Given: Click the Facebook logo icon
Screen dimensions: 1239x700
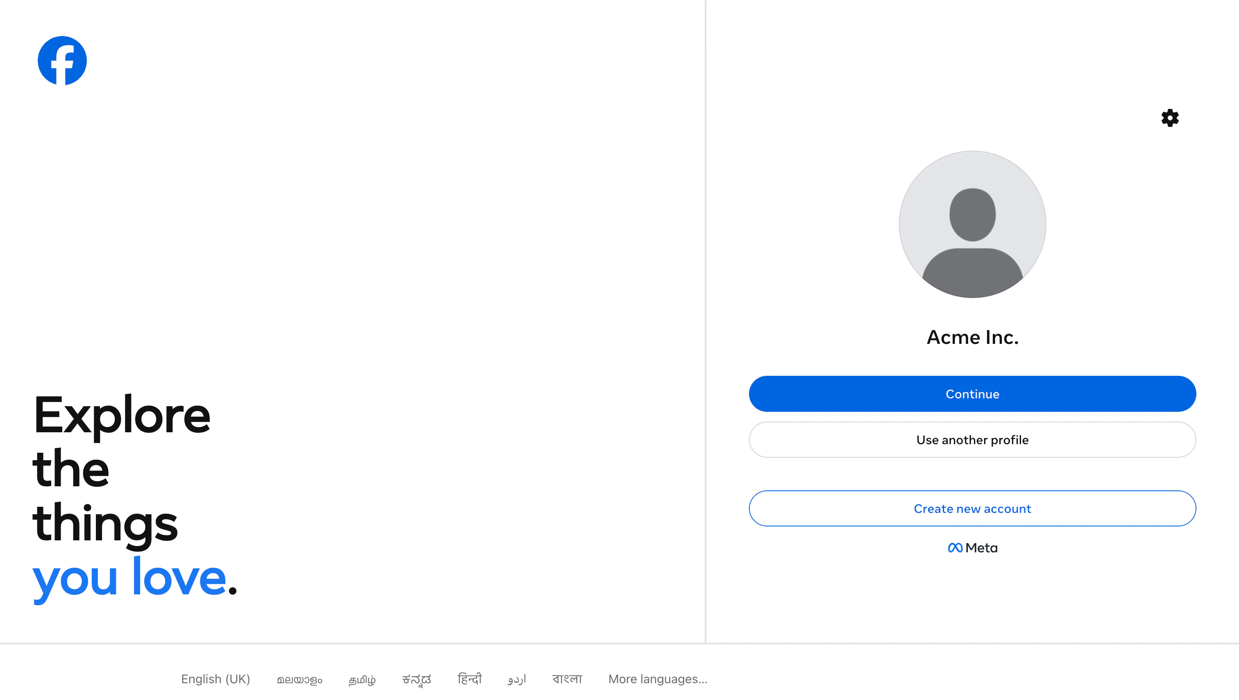Looking at the screenshot, I should coord(62,61).
